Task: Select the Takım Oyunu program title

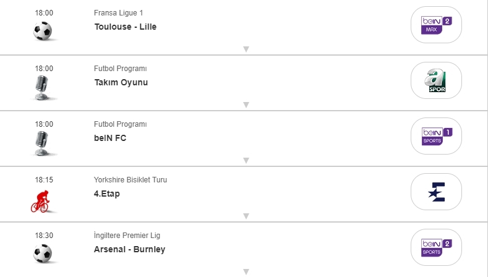Action: 121,82
